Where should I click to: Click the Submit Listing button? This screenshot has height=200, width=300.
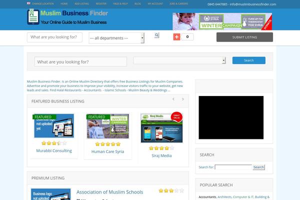(x=244, y=37)
